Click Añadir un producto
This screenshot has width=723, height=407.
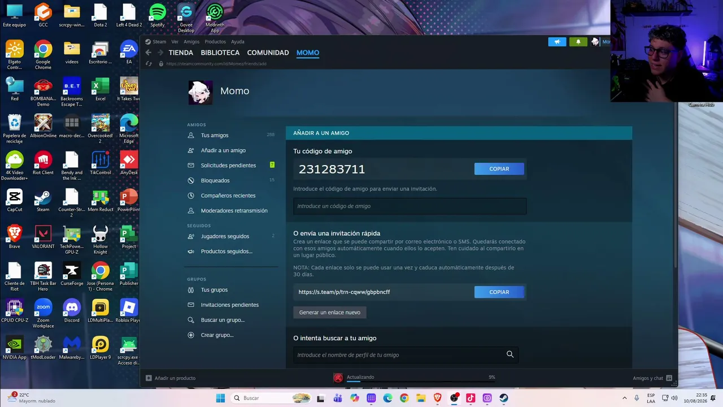(x=171, y=378)
